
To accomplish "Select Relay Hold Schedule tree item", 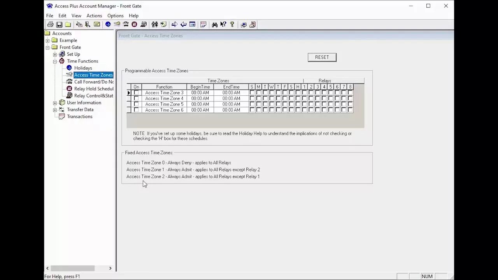I will (x=94, y=89).
